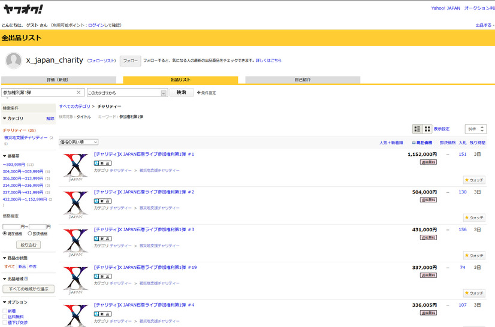Open the ヤフオク! logo home link

coord(23,9)
